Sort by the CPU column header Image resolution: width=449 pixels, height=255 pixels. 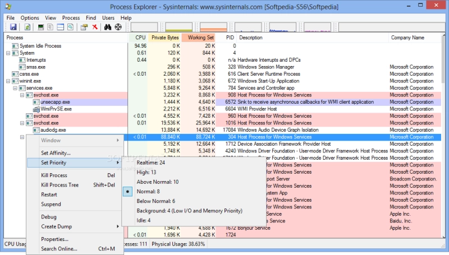pyautogui.click(x=138, y=38)
